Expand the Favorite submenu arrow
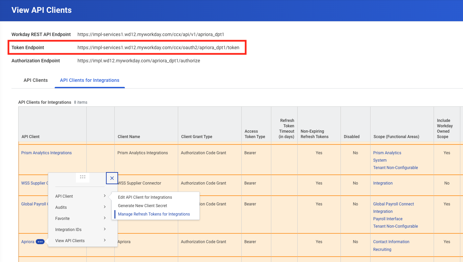Viewport: 463px width, 262px height. click(105, 218)
